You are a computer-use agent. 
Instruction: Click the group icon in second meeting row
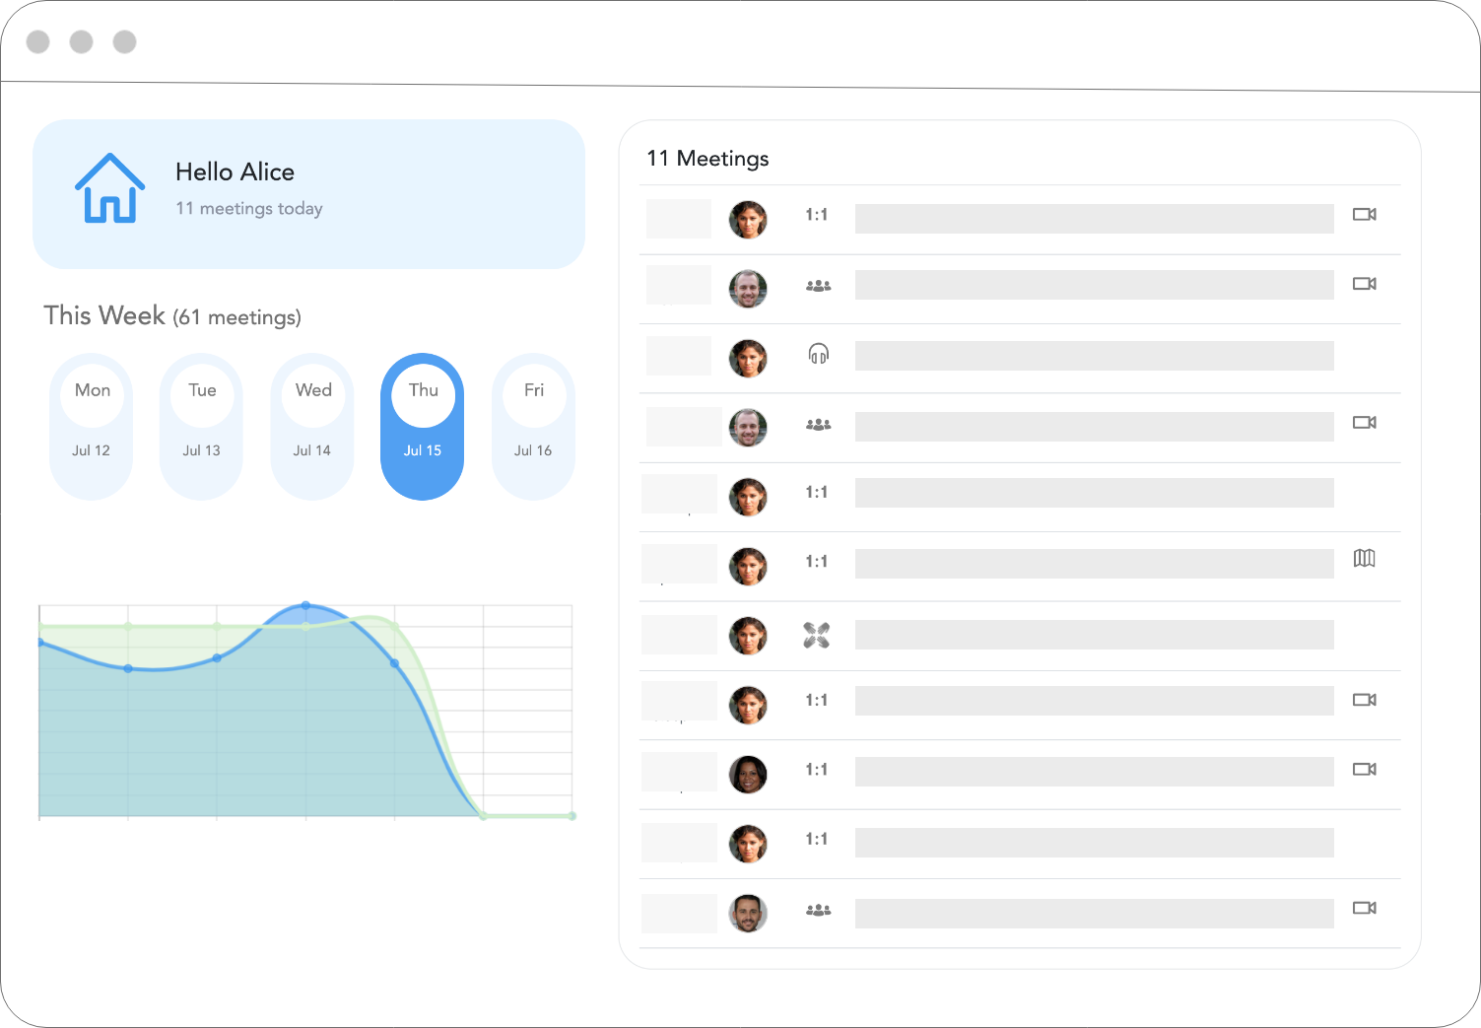[818, 286]
